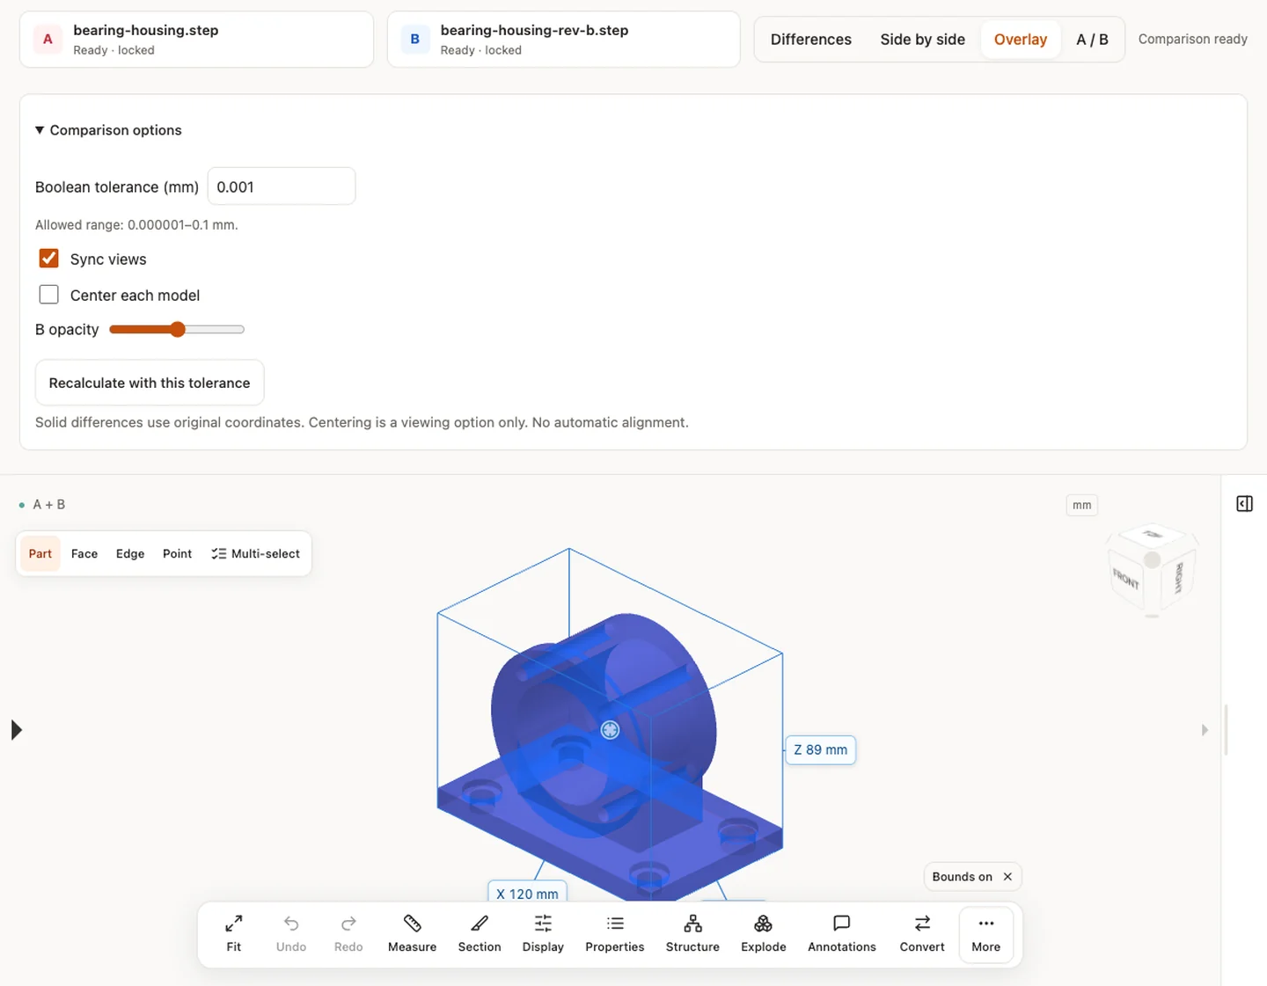This screenshot has width=1267, height=986.
Task: Toggle the side panel icon at right
Action: coord(1244,504)
